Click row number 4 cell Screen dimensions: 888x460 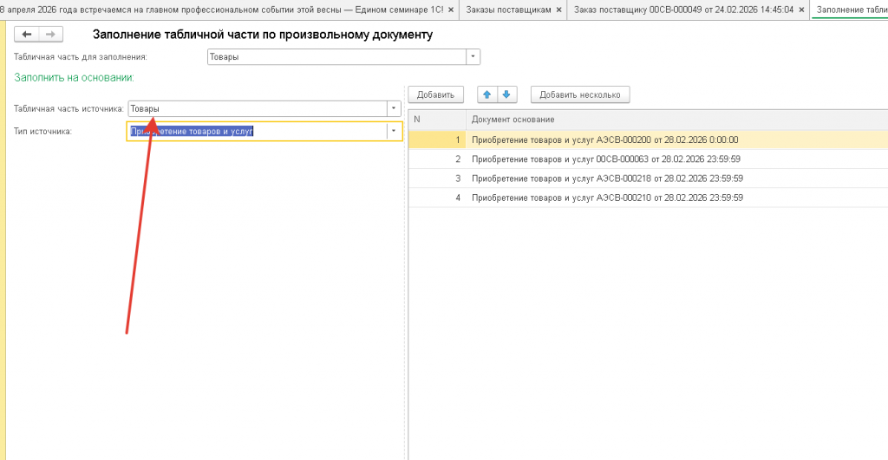tap(437, 198)
